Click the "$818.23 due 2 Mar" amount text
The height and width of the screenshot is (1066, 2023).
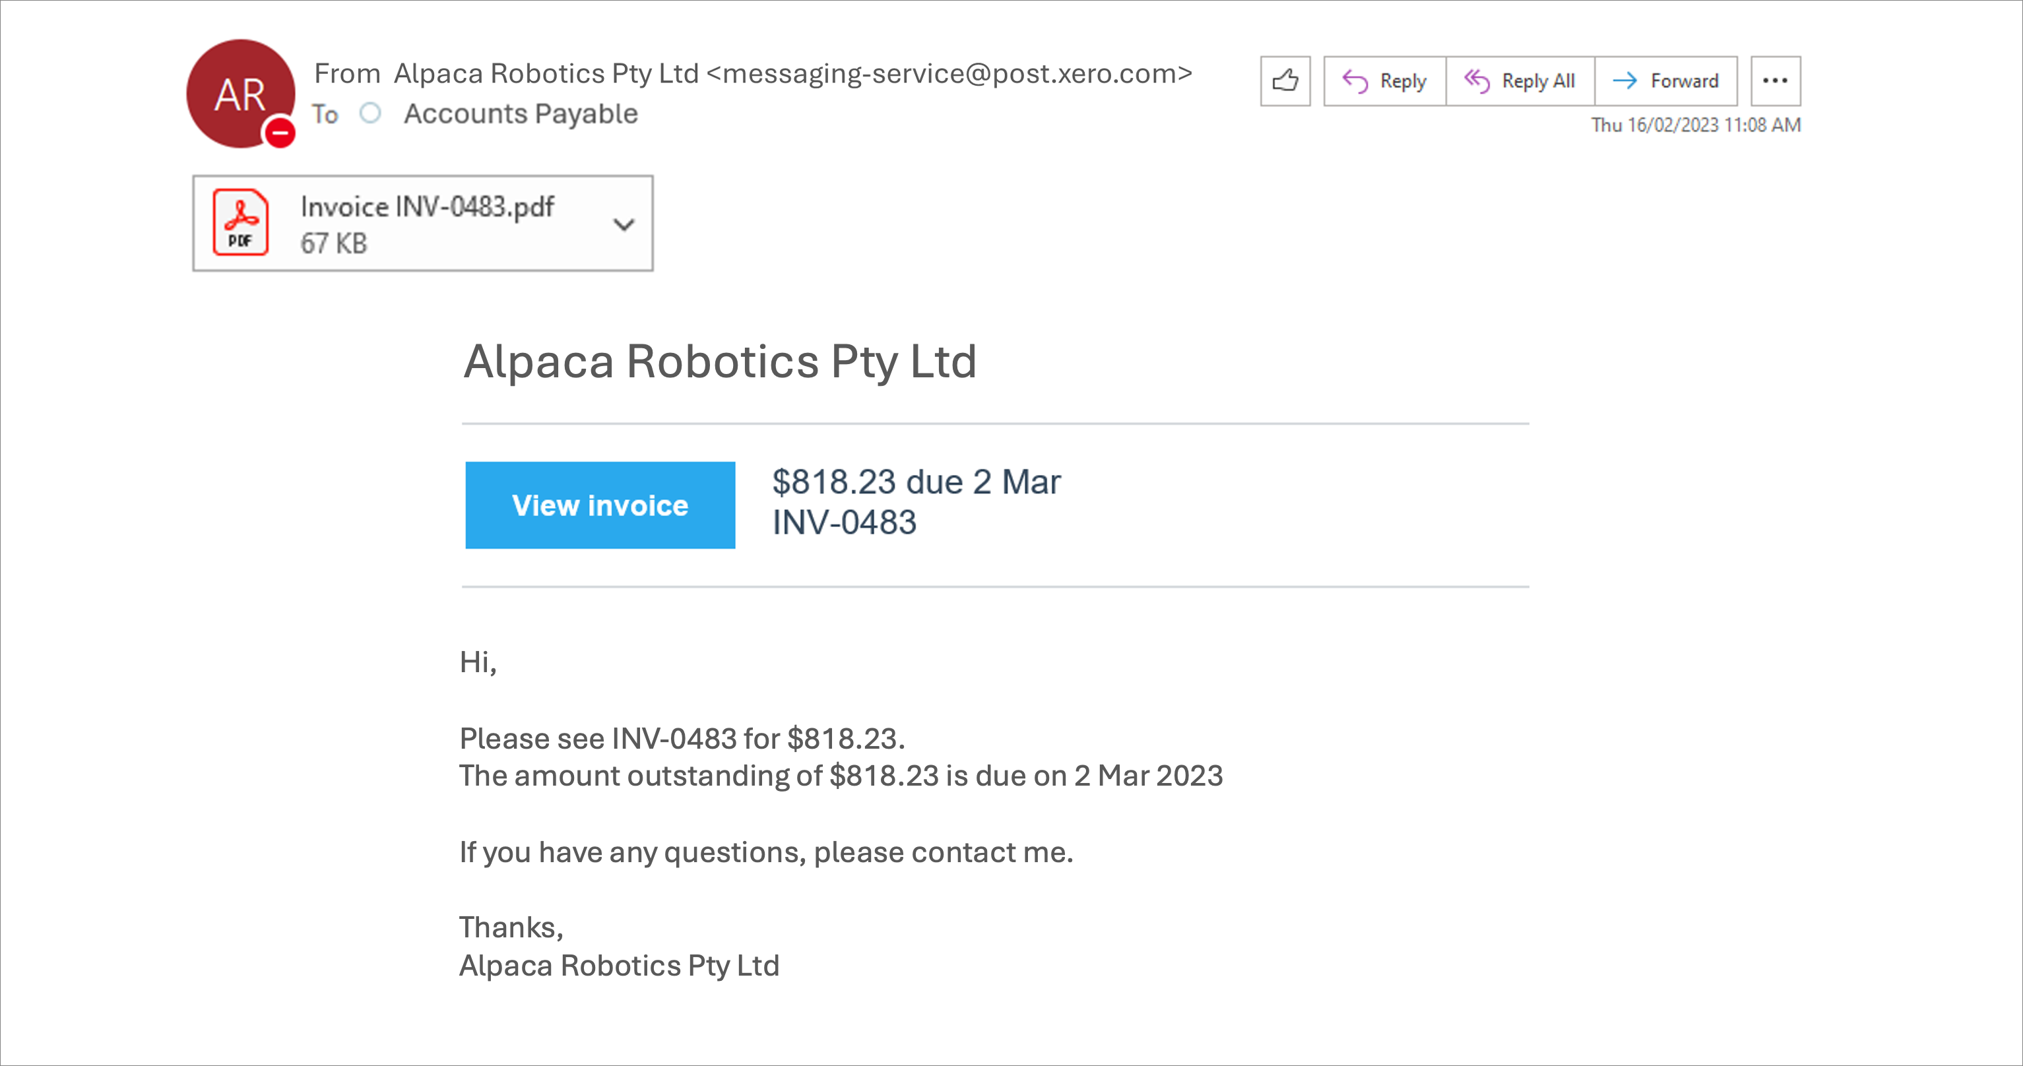[x=916, y=482]
